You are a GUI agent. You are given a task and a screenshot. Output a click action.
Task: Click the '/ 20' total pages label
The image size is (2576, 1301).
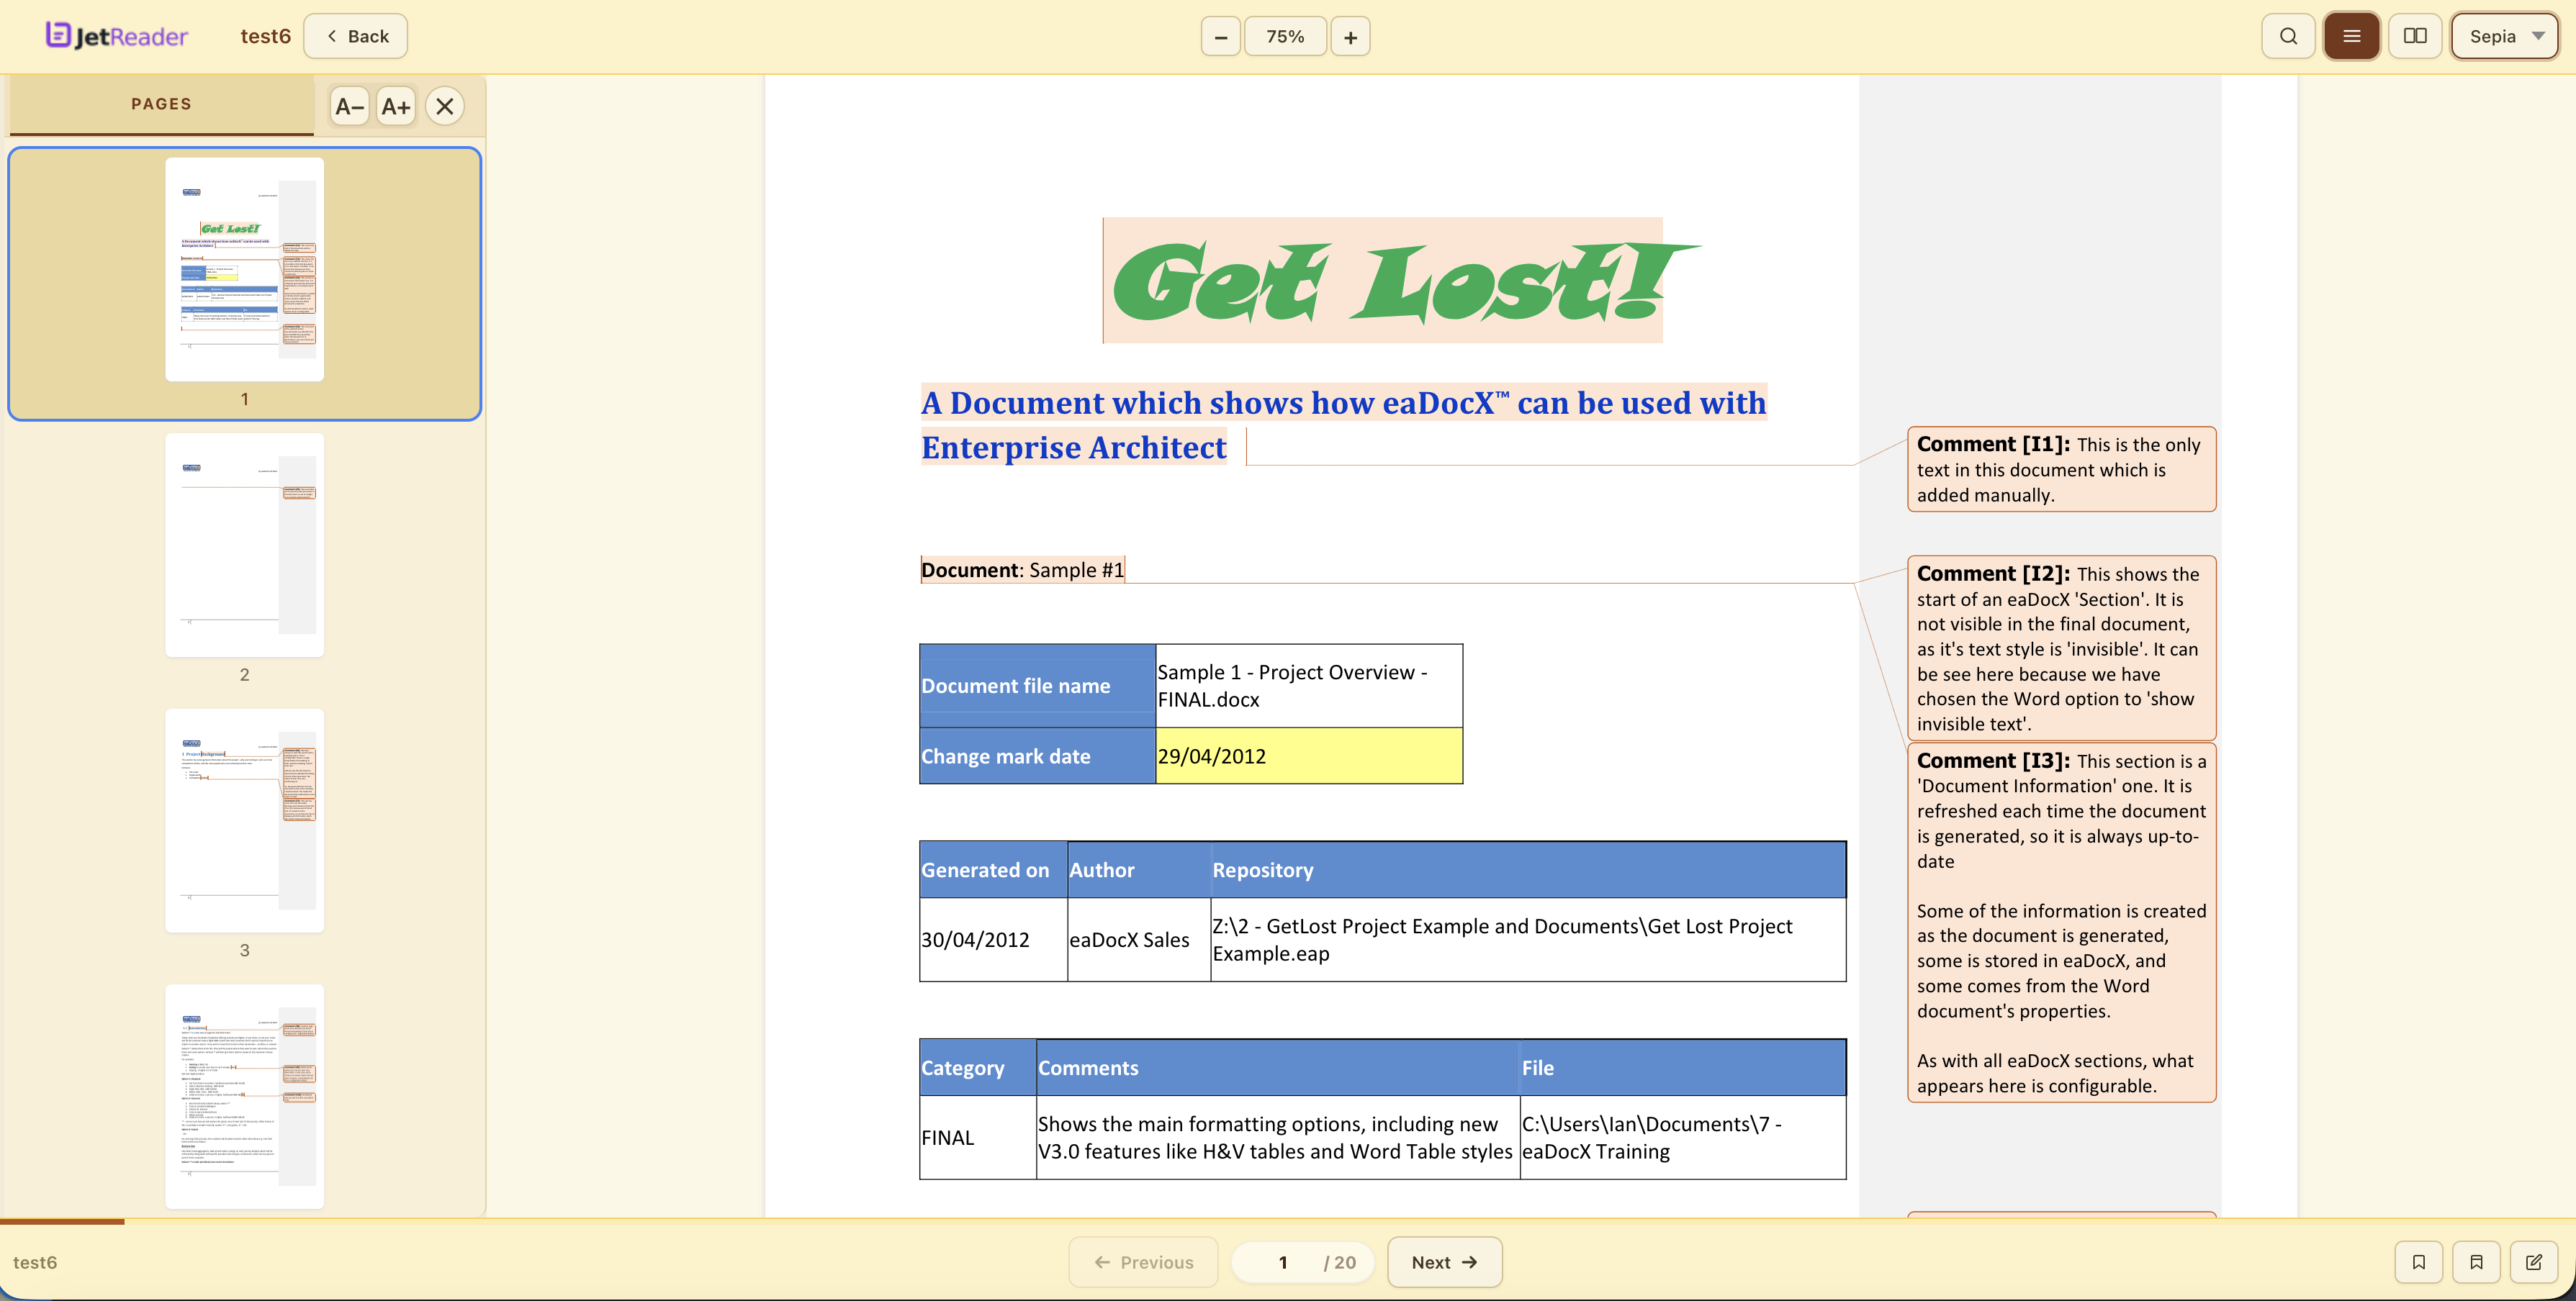pos(1340,1262)
